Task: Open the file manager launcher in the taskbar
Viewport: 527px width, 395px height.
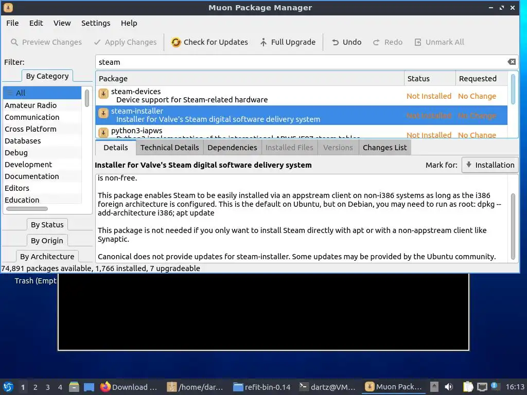Action: coord(74,387)
